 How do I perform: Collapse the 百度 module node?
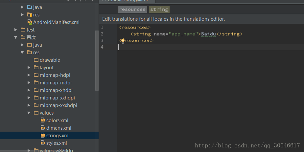(x=15, y=37)
